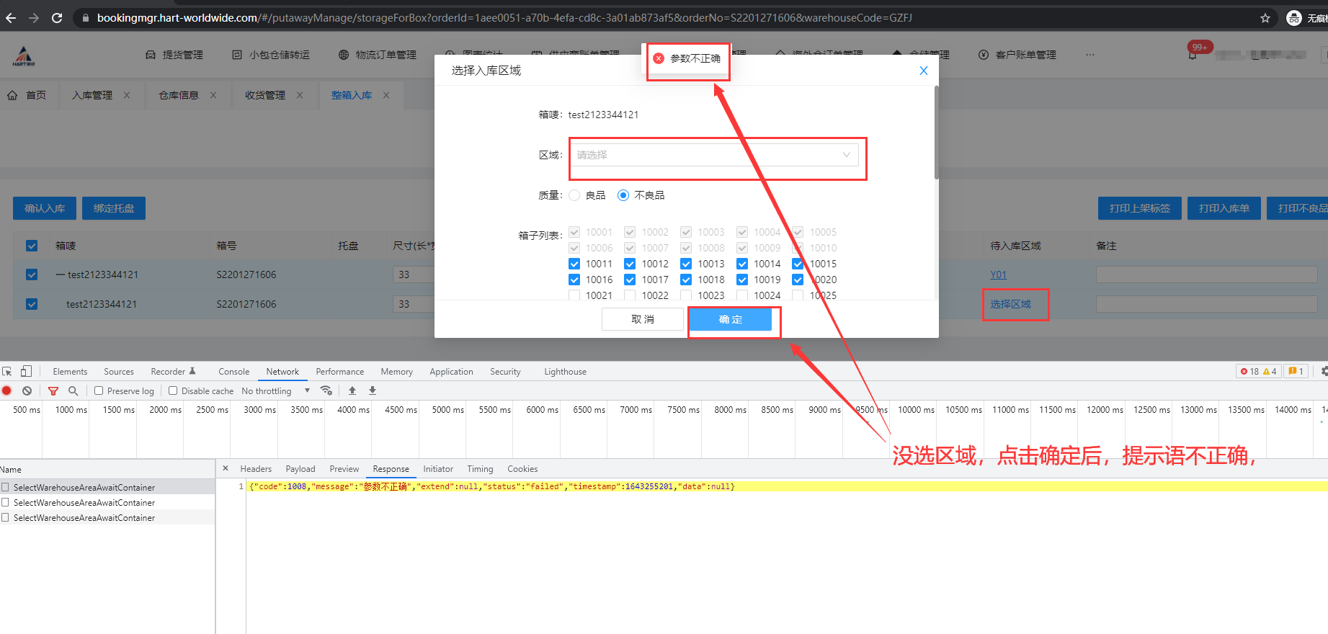This screenshot has height=634, width=1328.
Task: Open the network conditions wifi icon
Action: click(x=326, y=390)
